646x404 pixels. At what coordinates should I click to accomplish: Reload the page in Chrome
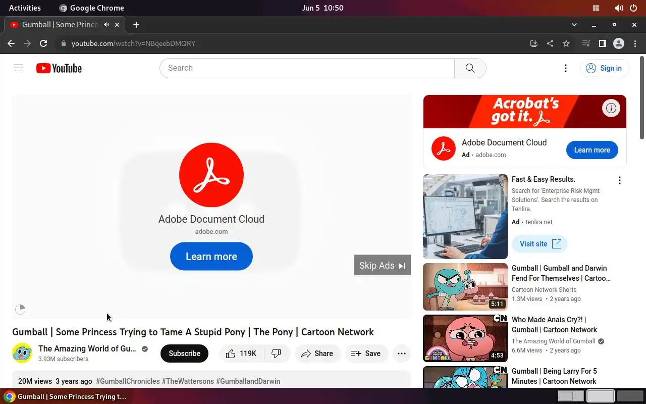click(x=43, y=43)
